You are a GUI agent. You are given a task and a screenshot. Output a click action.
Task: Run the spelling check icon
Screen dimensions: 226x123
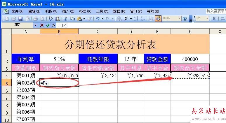51,19
